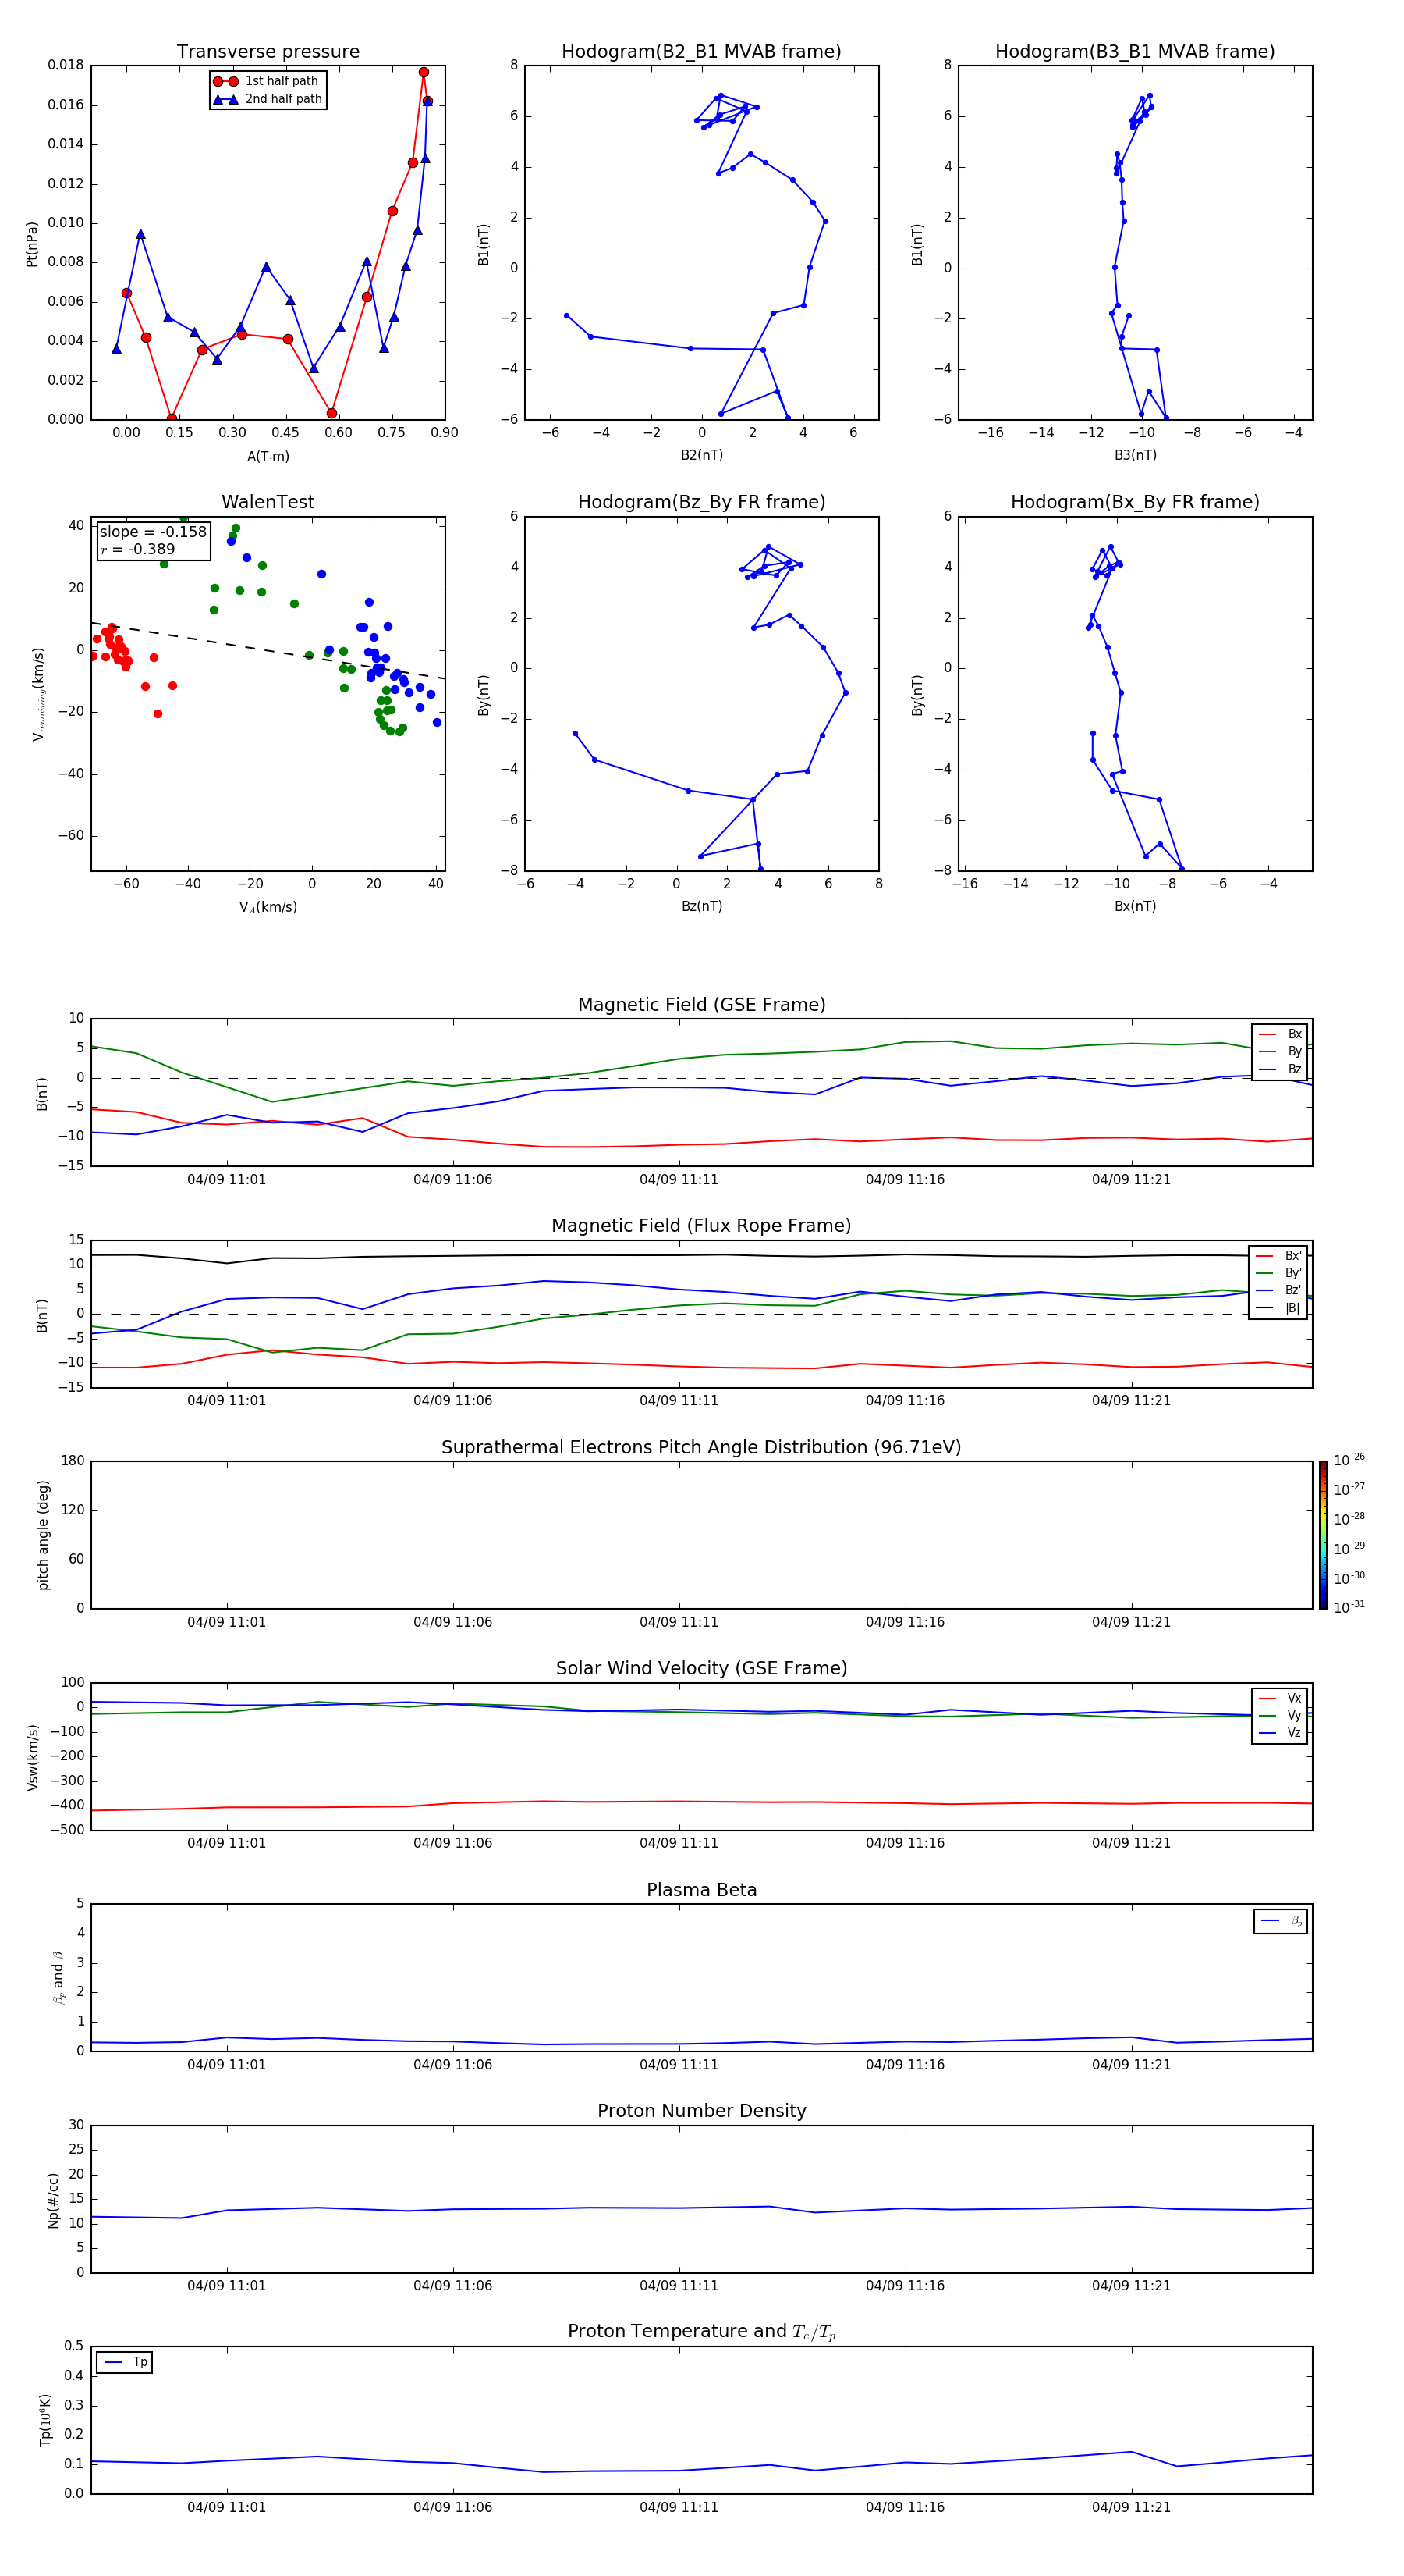Image resolution: width=1404 pixels, height=2576 pixels.
Task: Click the '1st half path' legend entry
Action: click(267, 81)
